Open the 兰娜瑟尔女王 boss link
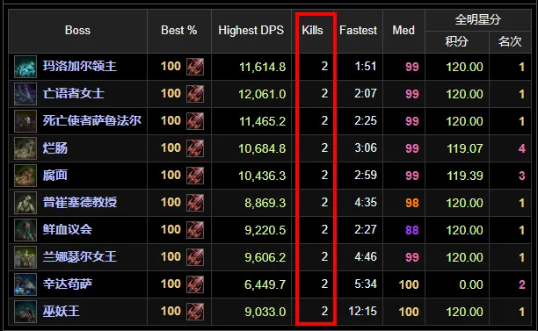The image size is (538, 331). click(80, 256)
